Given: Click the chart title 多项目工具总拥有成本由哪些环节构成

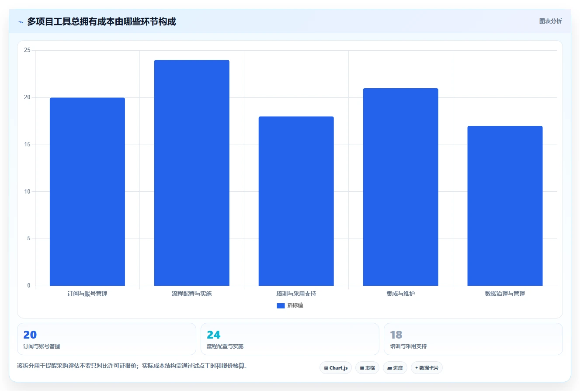Looking at the screenshot, I should 101,21.
